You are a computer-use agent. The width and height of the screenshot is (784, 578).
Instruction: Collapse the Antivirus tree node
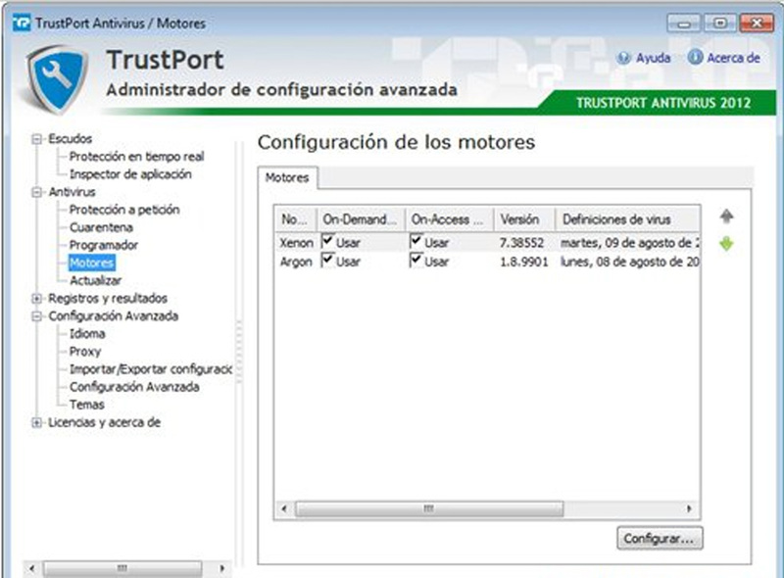tap(36, 192)
